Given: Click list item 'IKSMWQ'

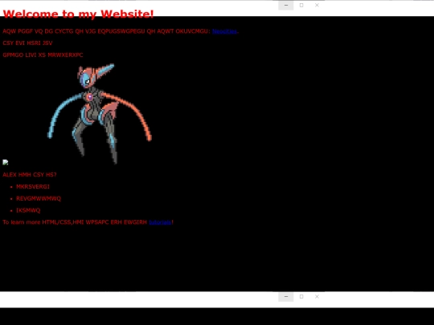Looking at the screenshot, I should (28, 210).
